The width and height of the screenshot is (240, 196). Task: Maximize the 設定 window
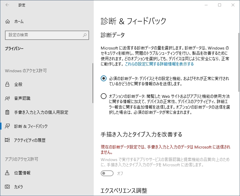(220, 5)
